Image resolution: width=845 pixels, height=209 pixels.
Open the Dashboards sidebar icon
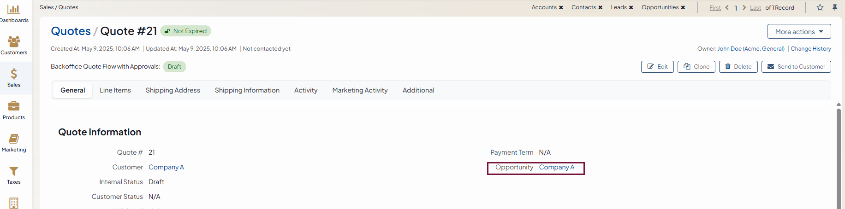[x=14, y=10]
